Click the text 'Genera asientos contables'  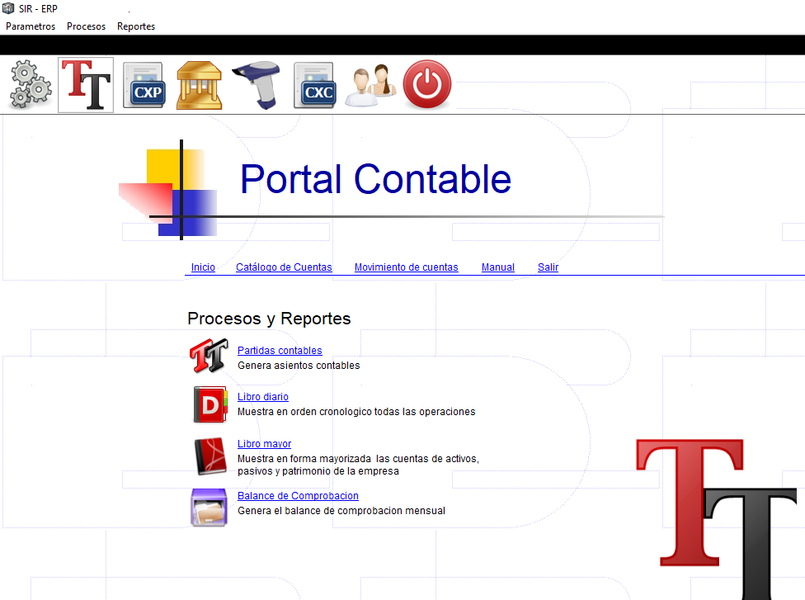pos(299,366)
